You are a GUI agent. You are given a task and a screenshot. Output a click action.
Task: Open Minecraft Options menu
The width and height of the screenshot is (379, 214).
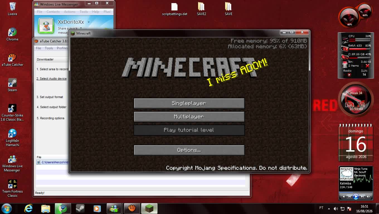189,150
